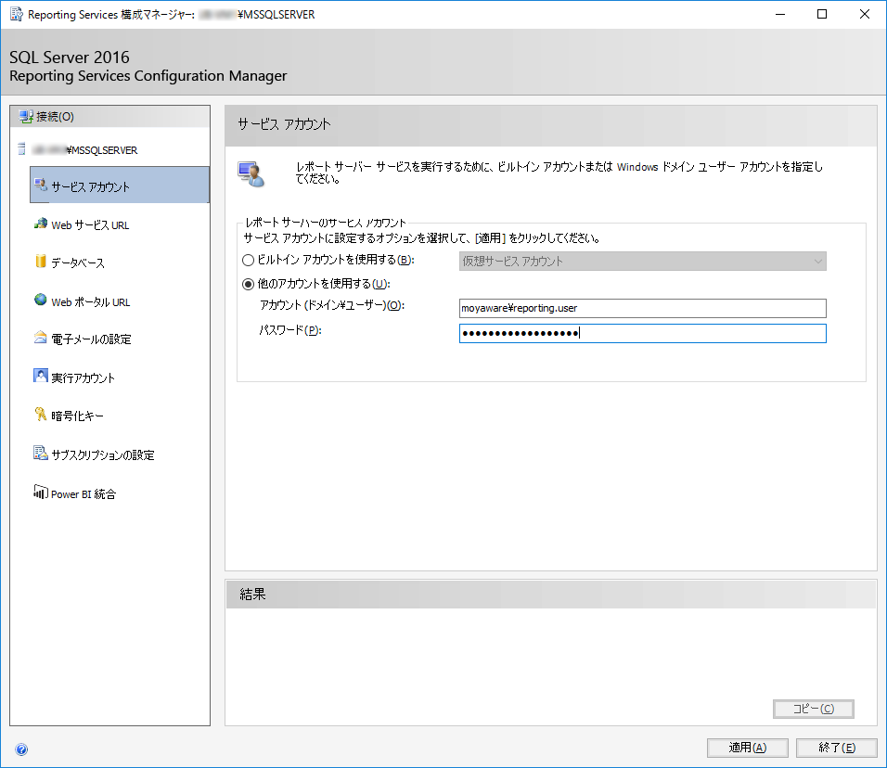
Task: Open the 実行アカウント page
Action: [83, 378]
